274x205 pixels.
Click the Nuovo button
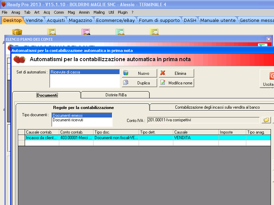(139, 73)
